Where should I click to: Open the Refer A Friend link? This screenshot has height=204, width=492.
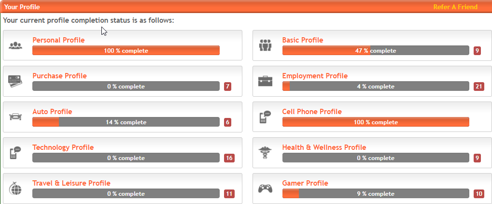coord(455,7)
